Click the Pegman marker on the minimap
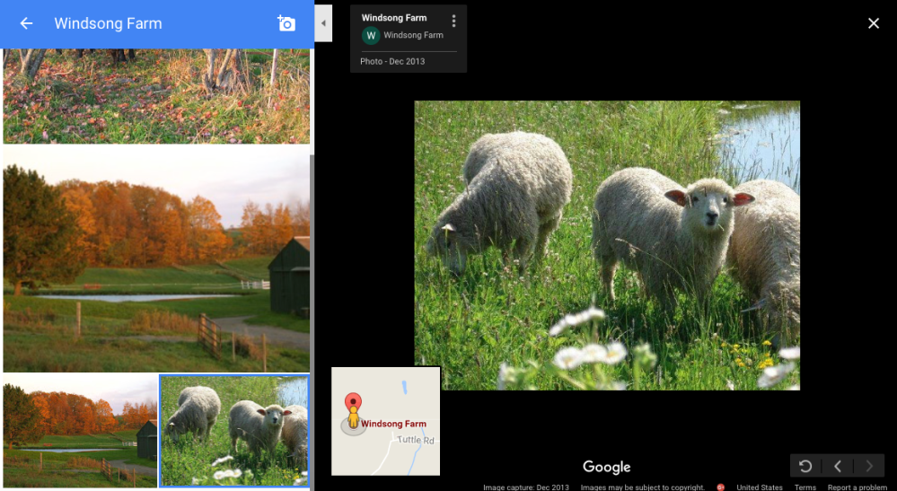897x491 pixels. pyautogui.click(x=353, y=414)
